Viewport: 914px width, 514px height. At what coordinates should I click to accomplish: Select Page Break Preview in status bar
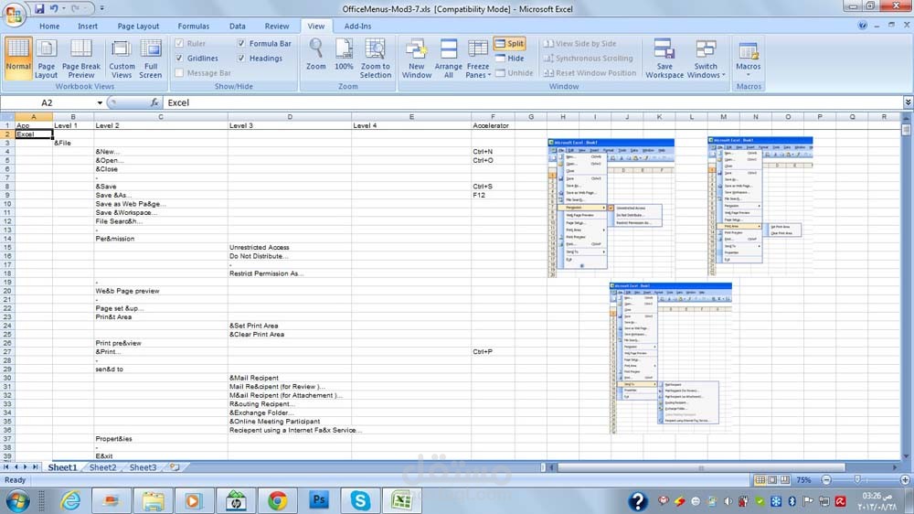[x=785, y=479]
